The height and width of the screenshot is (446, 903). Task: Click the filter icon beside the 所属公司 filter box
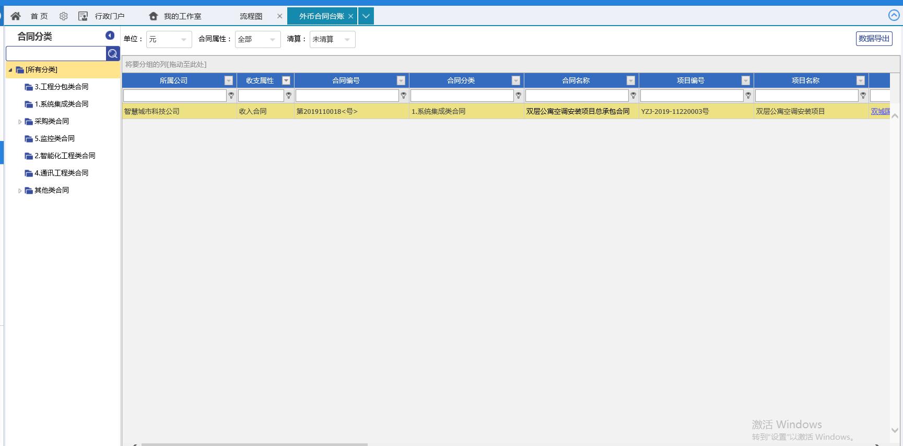click(231, 96)
